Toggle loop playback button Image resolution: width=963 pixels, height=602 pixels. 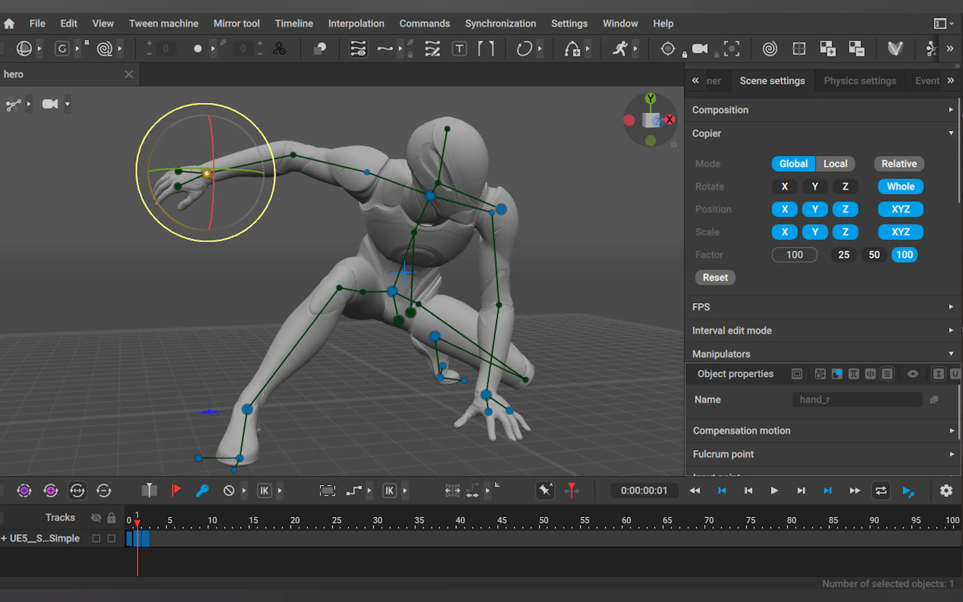coord(881,491)
